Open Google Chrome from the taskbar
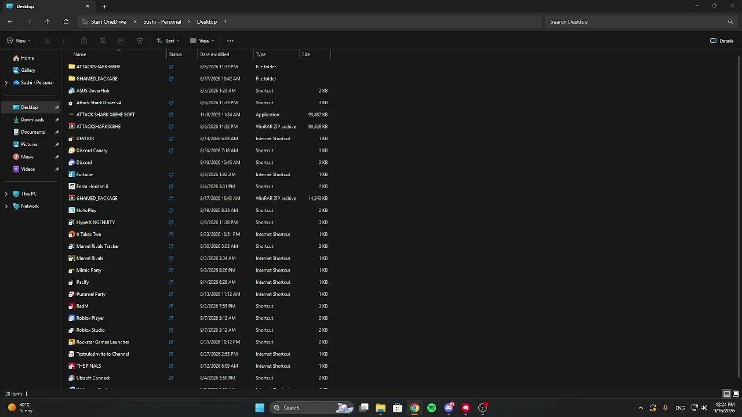Viewport: 742px width, 417px height. point(414,408)
